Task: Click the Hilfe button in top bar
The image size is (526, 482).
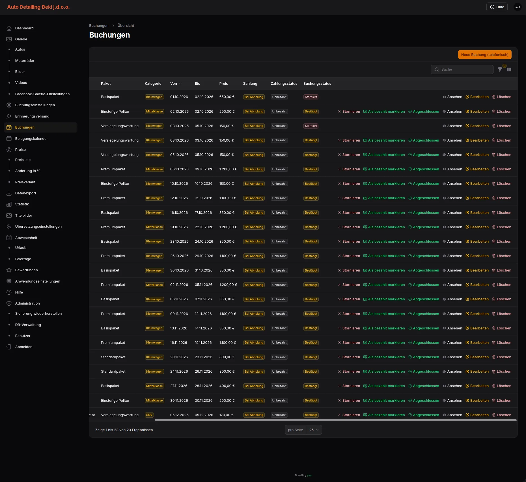Action: 497,7
